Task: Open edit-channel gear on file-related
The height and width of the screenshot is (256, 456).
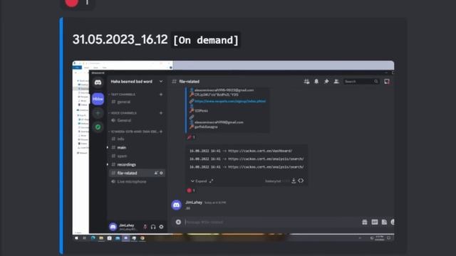Action: point(162,173)
